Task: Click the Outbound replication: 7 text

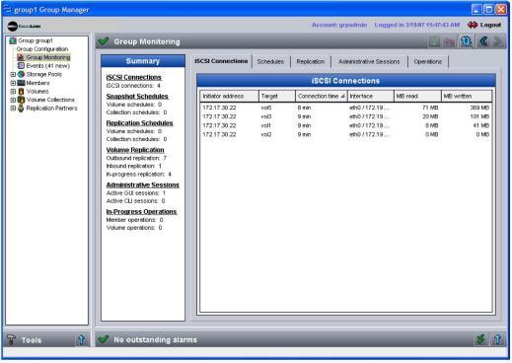Action: (136, 158)
